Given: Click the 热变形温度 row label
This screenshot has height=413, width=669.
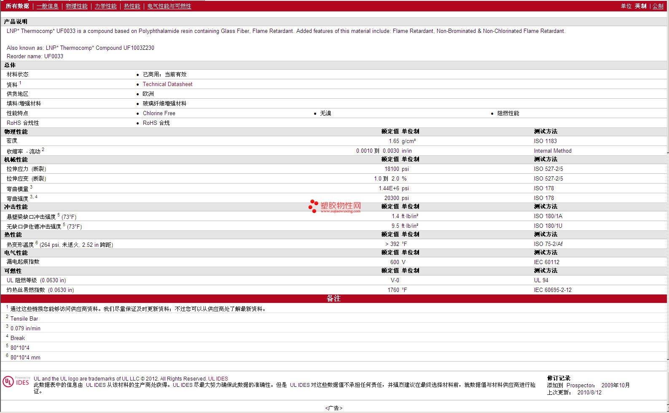Looking at the screenshot, I should coord(59,244).
